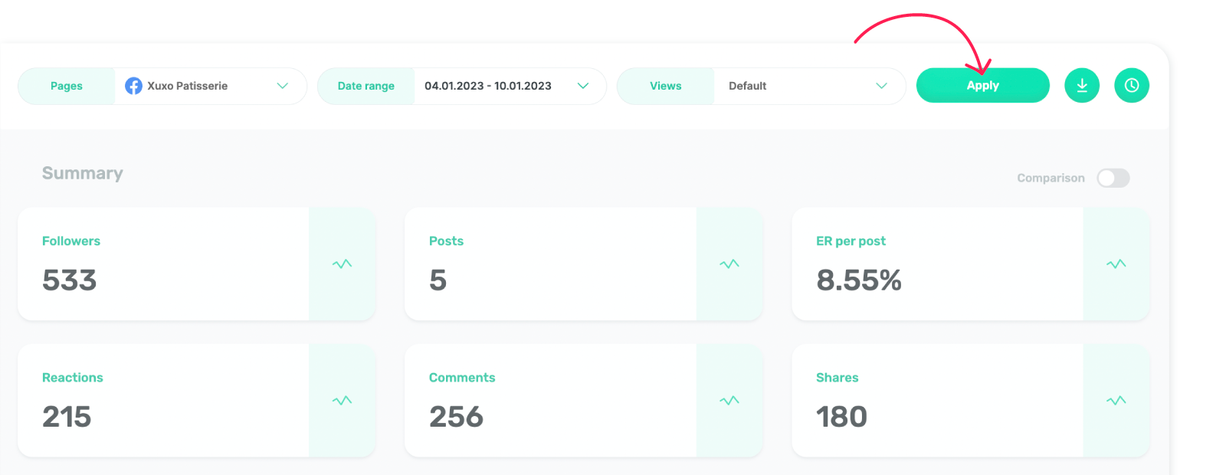Open the Shares card trend graph icon
The width and height of the screenshot is (1226, 475).
[1116, 400]
